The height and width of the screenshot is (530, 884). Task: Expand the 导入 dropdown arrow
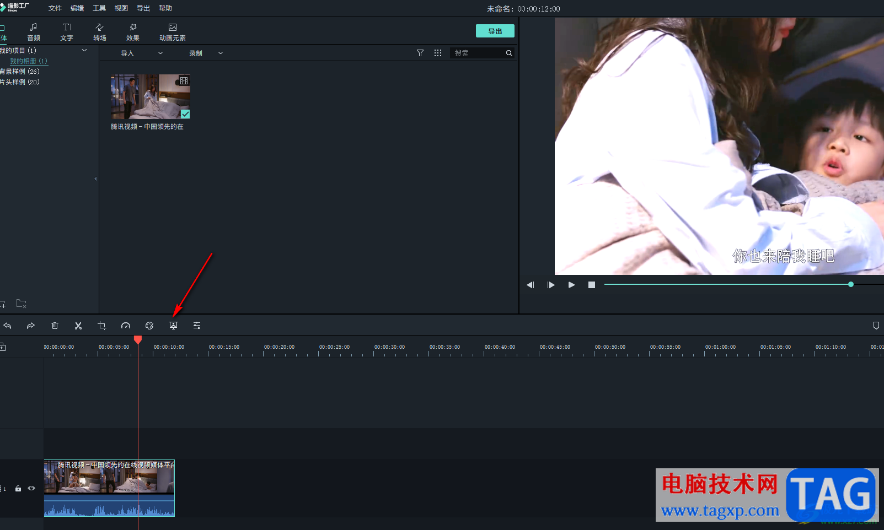tap(160, 53)
